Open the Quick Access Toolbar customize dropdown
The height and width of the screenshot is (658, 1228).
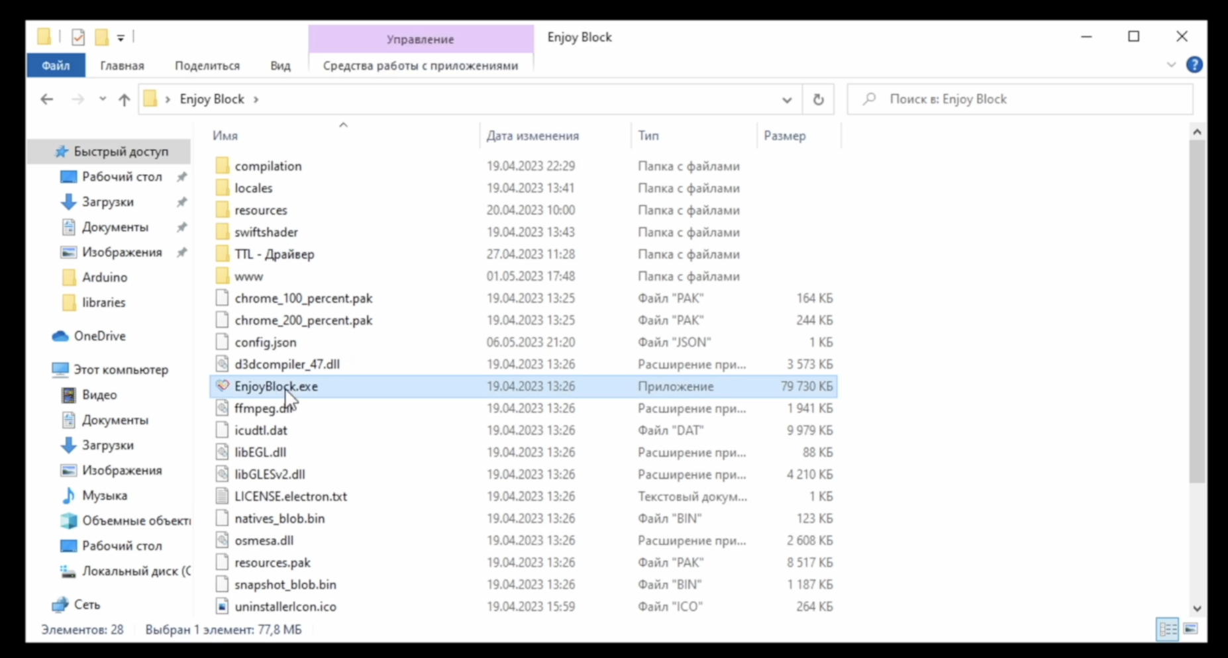tap(121, 38)
